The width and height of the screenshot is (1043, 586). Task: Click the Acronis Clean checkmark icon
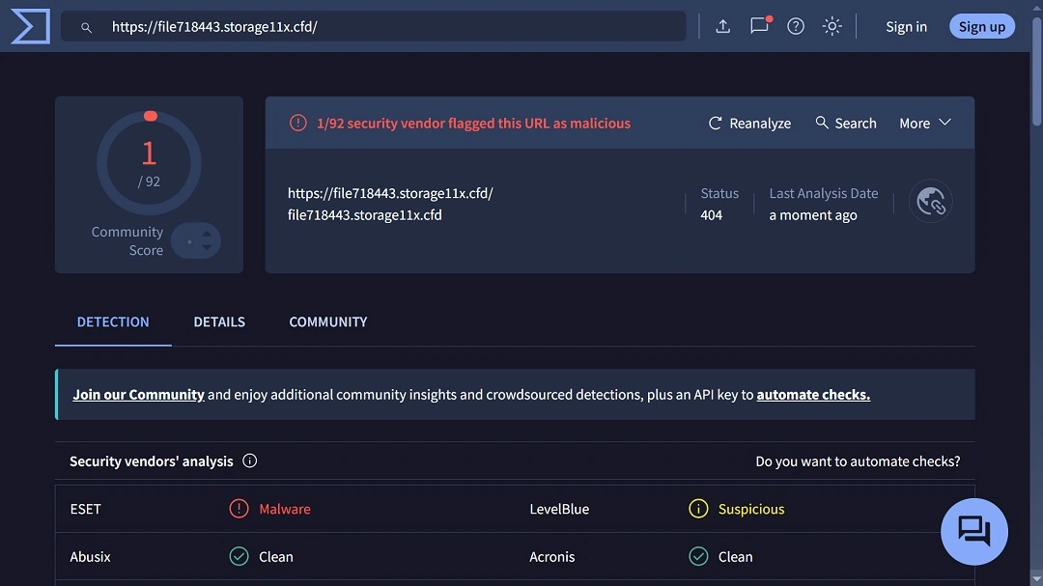pos(698,556)
